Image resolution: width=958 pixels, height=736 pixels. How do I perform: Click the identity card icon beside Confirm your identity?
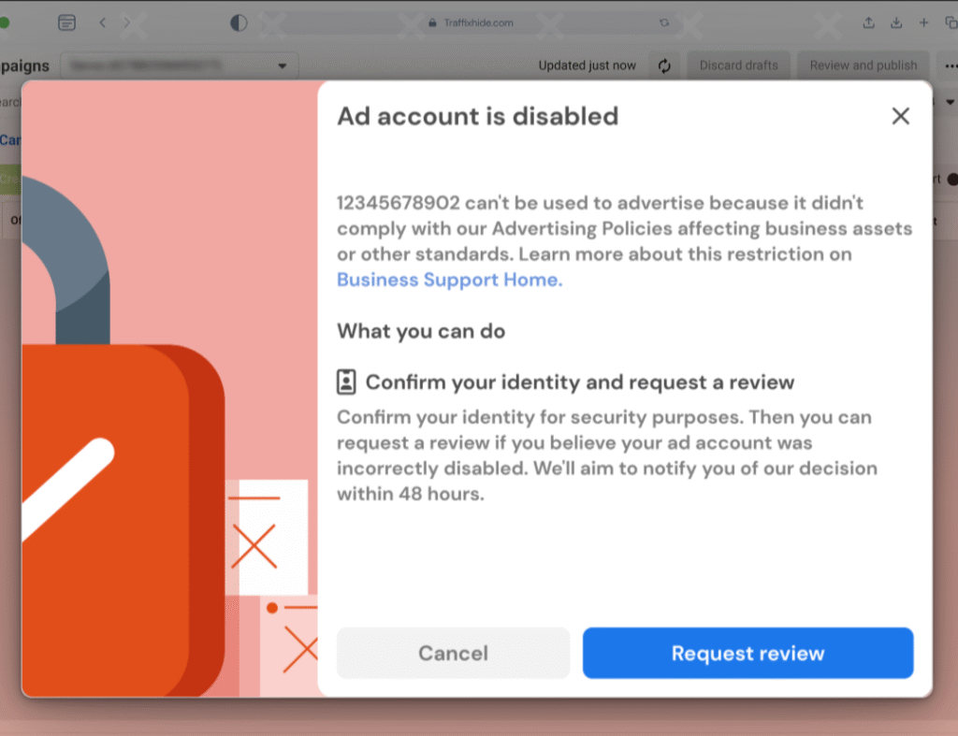coord(346,382)
